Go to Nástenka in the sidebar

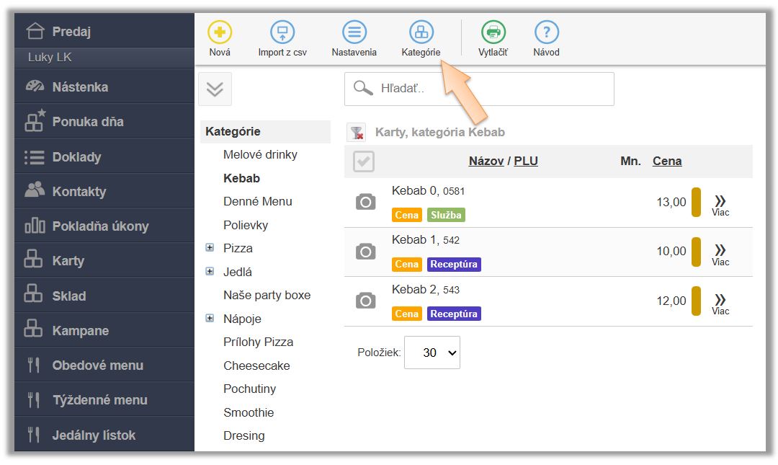click(x=80, y=87)
